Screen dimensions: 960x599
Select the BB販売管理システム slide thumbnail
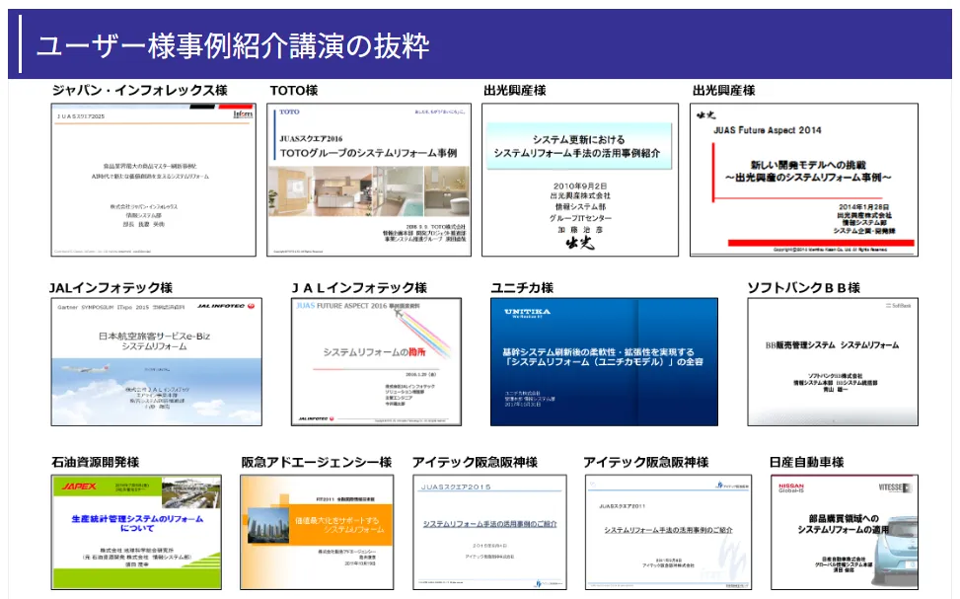833,362
